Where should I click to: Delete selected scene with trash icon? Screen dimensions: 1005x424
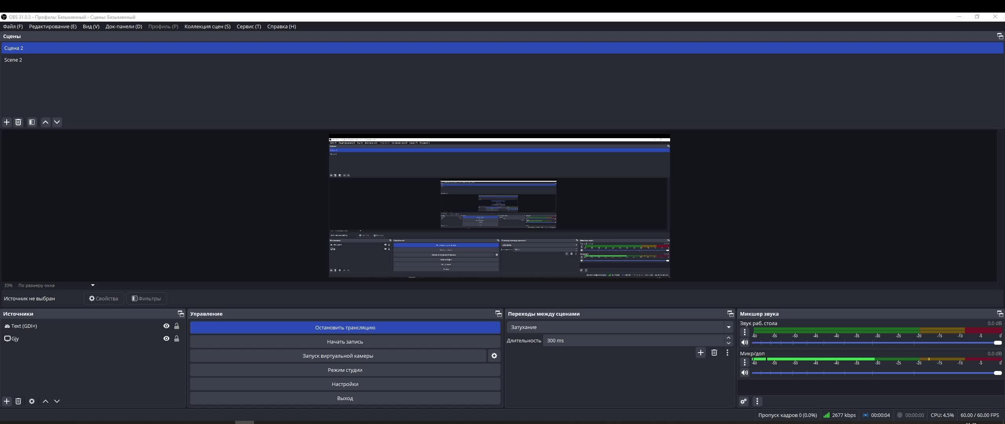pos(18,122)
